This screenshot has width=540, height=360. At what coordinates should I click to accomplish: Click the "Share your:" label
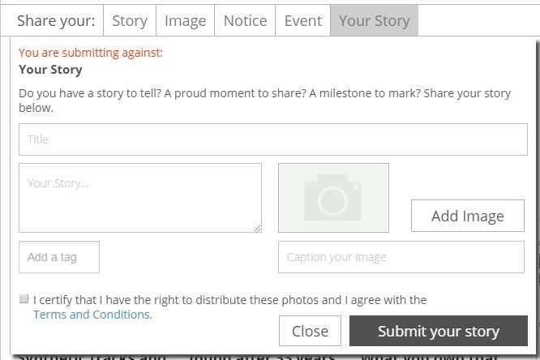(56, 21)
